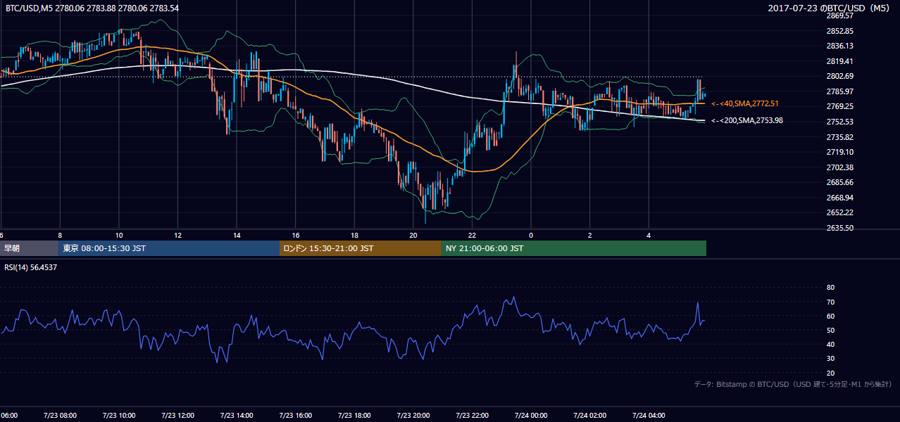Click the RSI(14) 56.4537 indicator label

(x=32, y=267)
